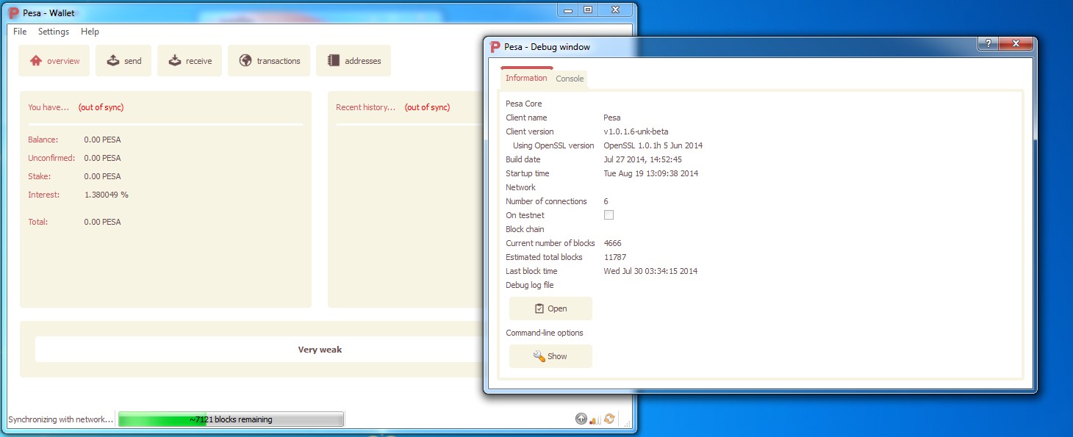Click the Total label
The image size is (1073, 437).
click(x=37, y=222)
